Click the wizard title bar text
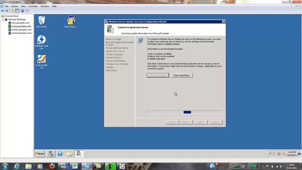Image resolution: width=302 pixels, height=170 pixels. point(137,22)
